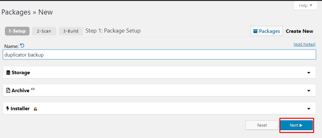Screen dimensions: 322x138
Task: Expand the Archive panel arrow
Action: point(308,91)
